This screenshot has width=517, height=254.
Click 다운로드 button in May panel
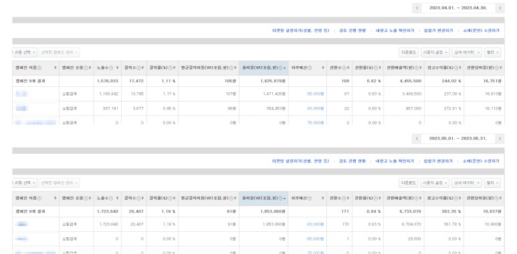click(409, 183)
